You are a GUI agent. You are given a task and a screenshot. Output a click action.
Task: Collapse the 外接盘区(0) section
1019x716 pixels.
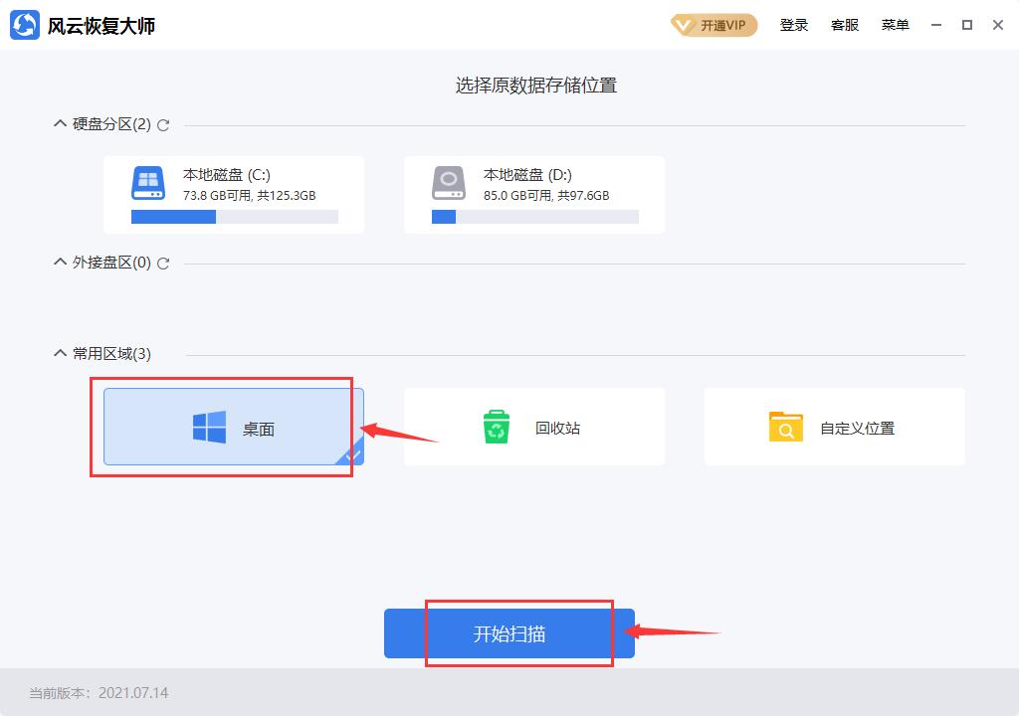(60, 263)
